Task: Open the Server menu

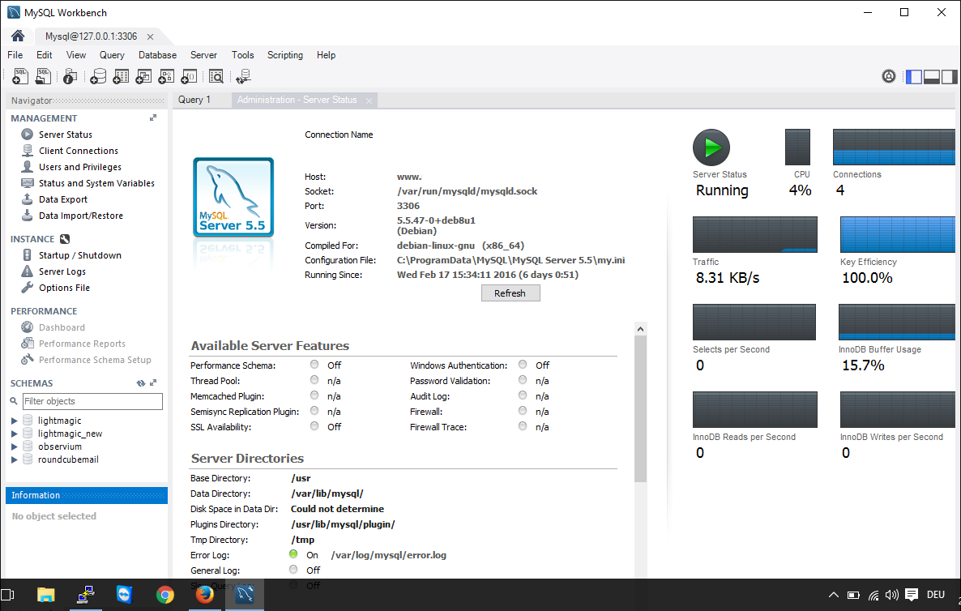Action: pos(203,55)
